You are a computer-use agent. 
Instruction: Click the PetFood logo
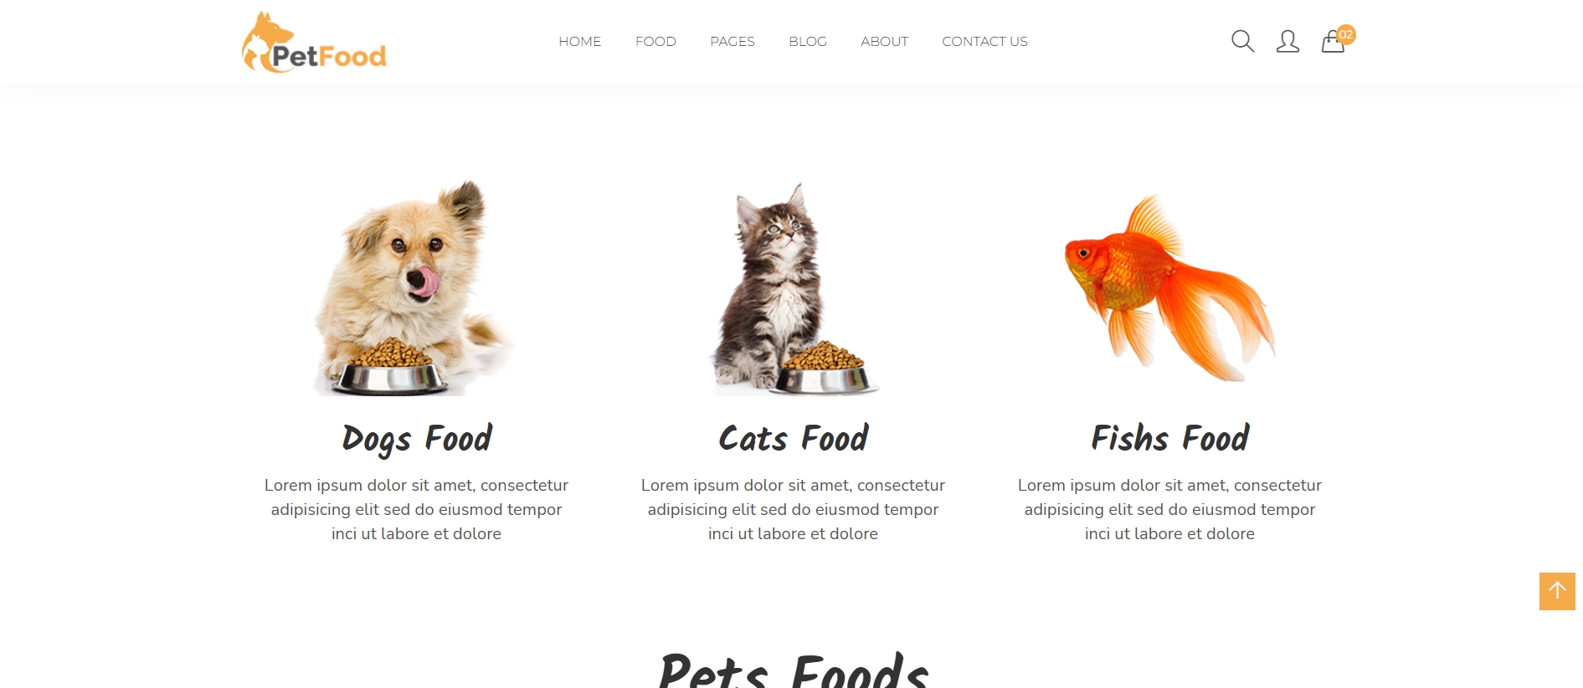pyautogui.click(x=314, y=42)
